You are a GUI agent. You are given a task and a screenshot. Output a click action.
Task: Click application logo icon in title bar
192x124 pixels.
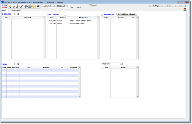point(2,2)
